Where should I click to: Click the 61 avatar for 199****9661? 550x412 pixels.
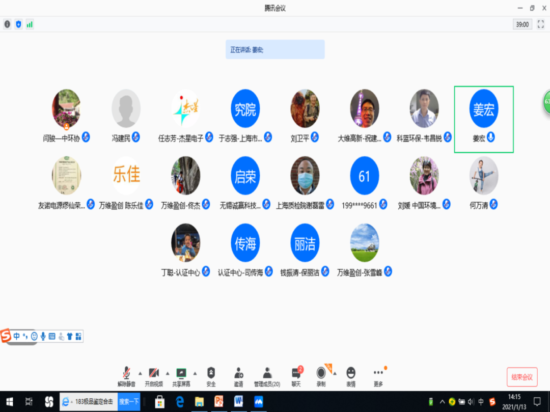(365, 175)
